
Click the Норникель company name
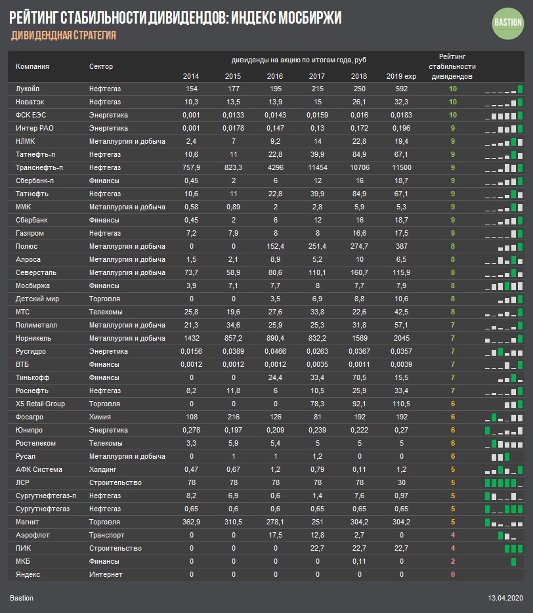coord(33,339)
